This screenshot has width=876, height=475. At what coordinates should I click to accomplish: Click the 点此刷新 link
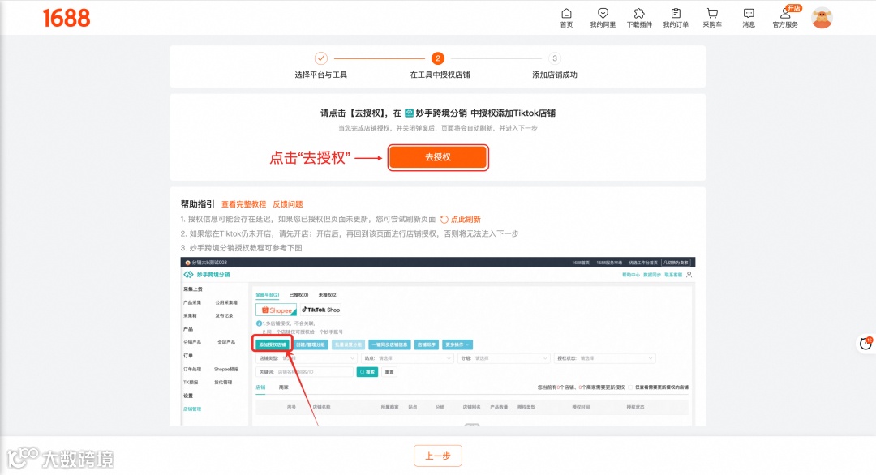pyautogui.click(x=466, y=220)
